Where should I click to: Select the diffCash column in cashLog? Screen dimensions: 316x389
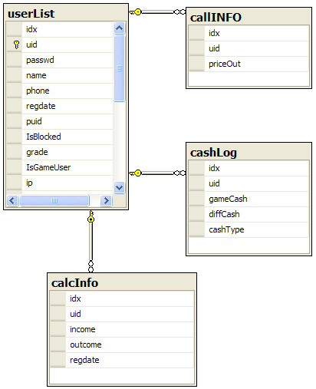click(x=249, y=214)
